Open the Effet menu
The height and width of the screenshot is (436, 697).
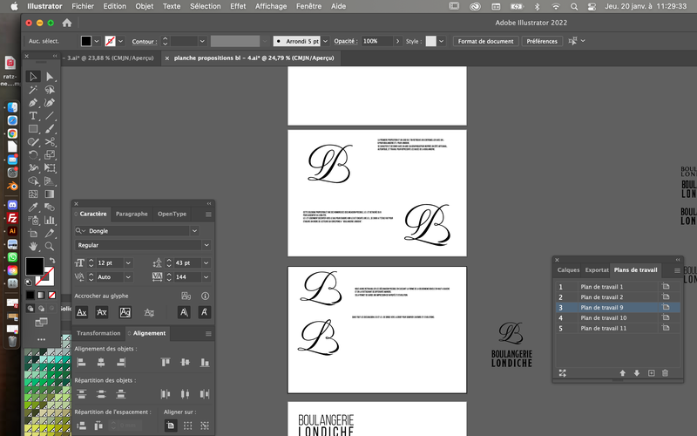[x=238, y=6]
